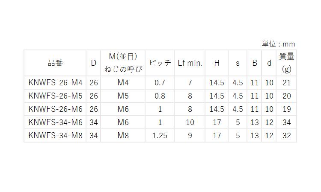Click the 品番 column header

click(55, 63)
